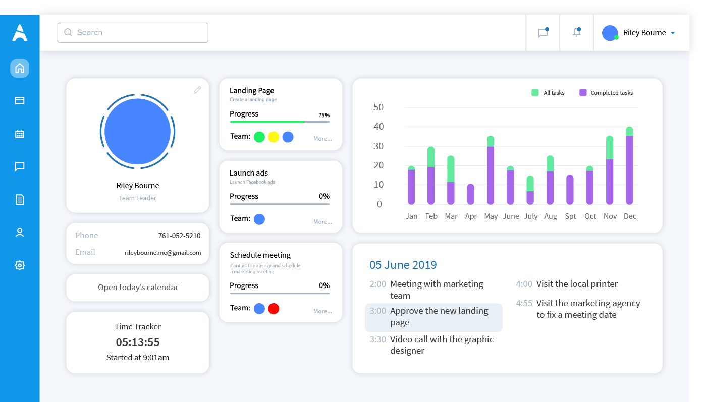Select the 3:00 Approve new landing page item
The height and width of the screenshot is (402, 705).
click(x=433, y=317)
